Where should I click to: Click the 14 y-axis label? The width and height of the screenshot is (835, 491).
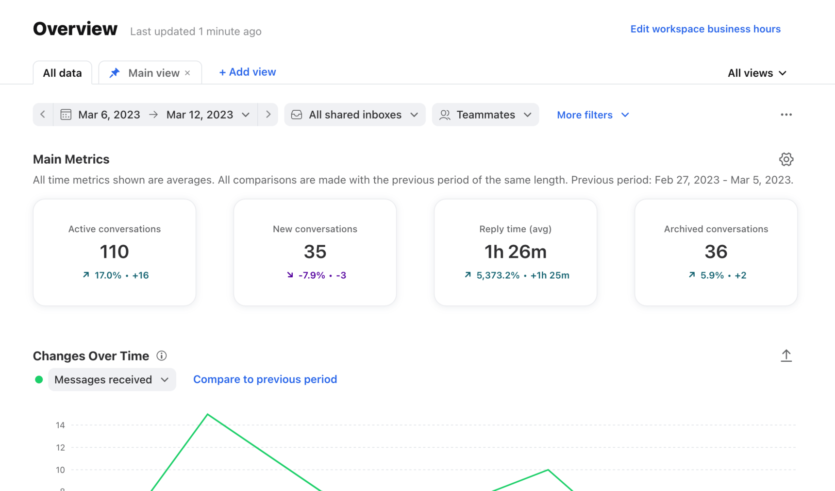point(60,425)
